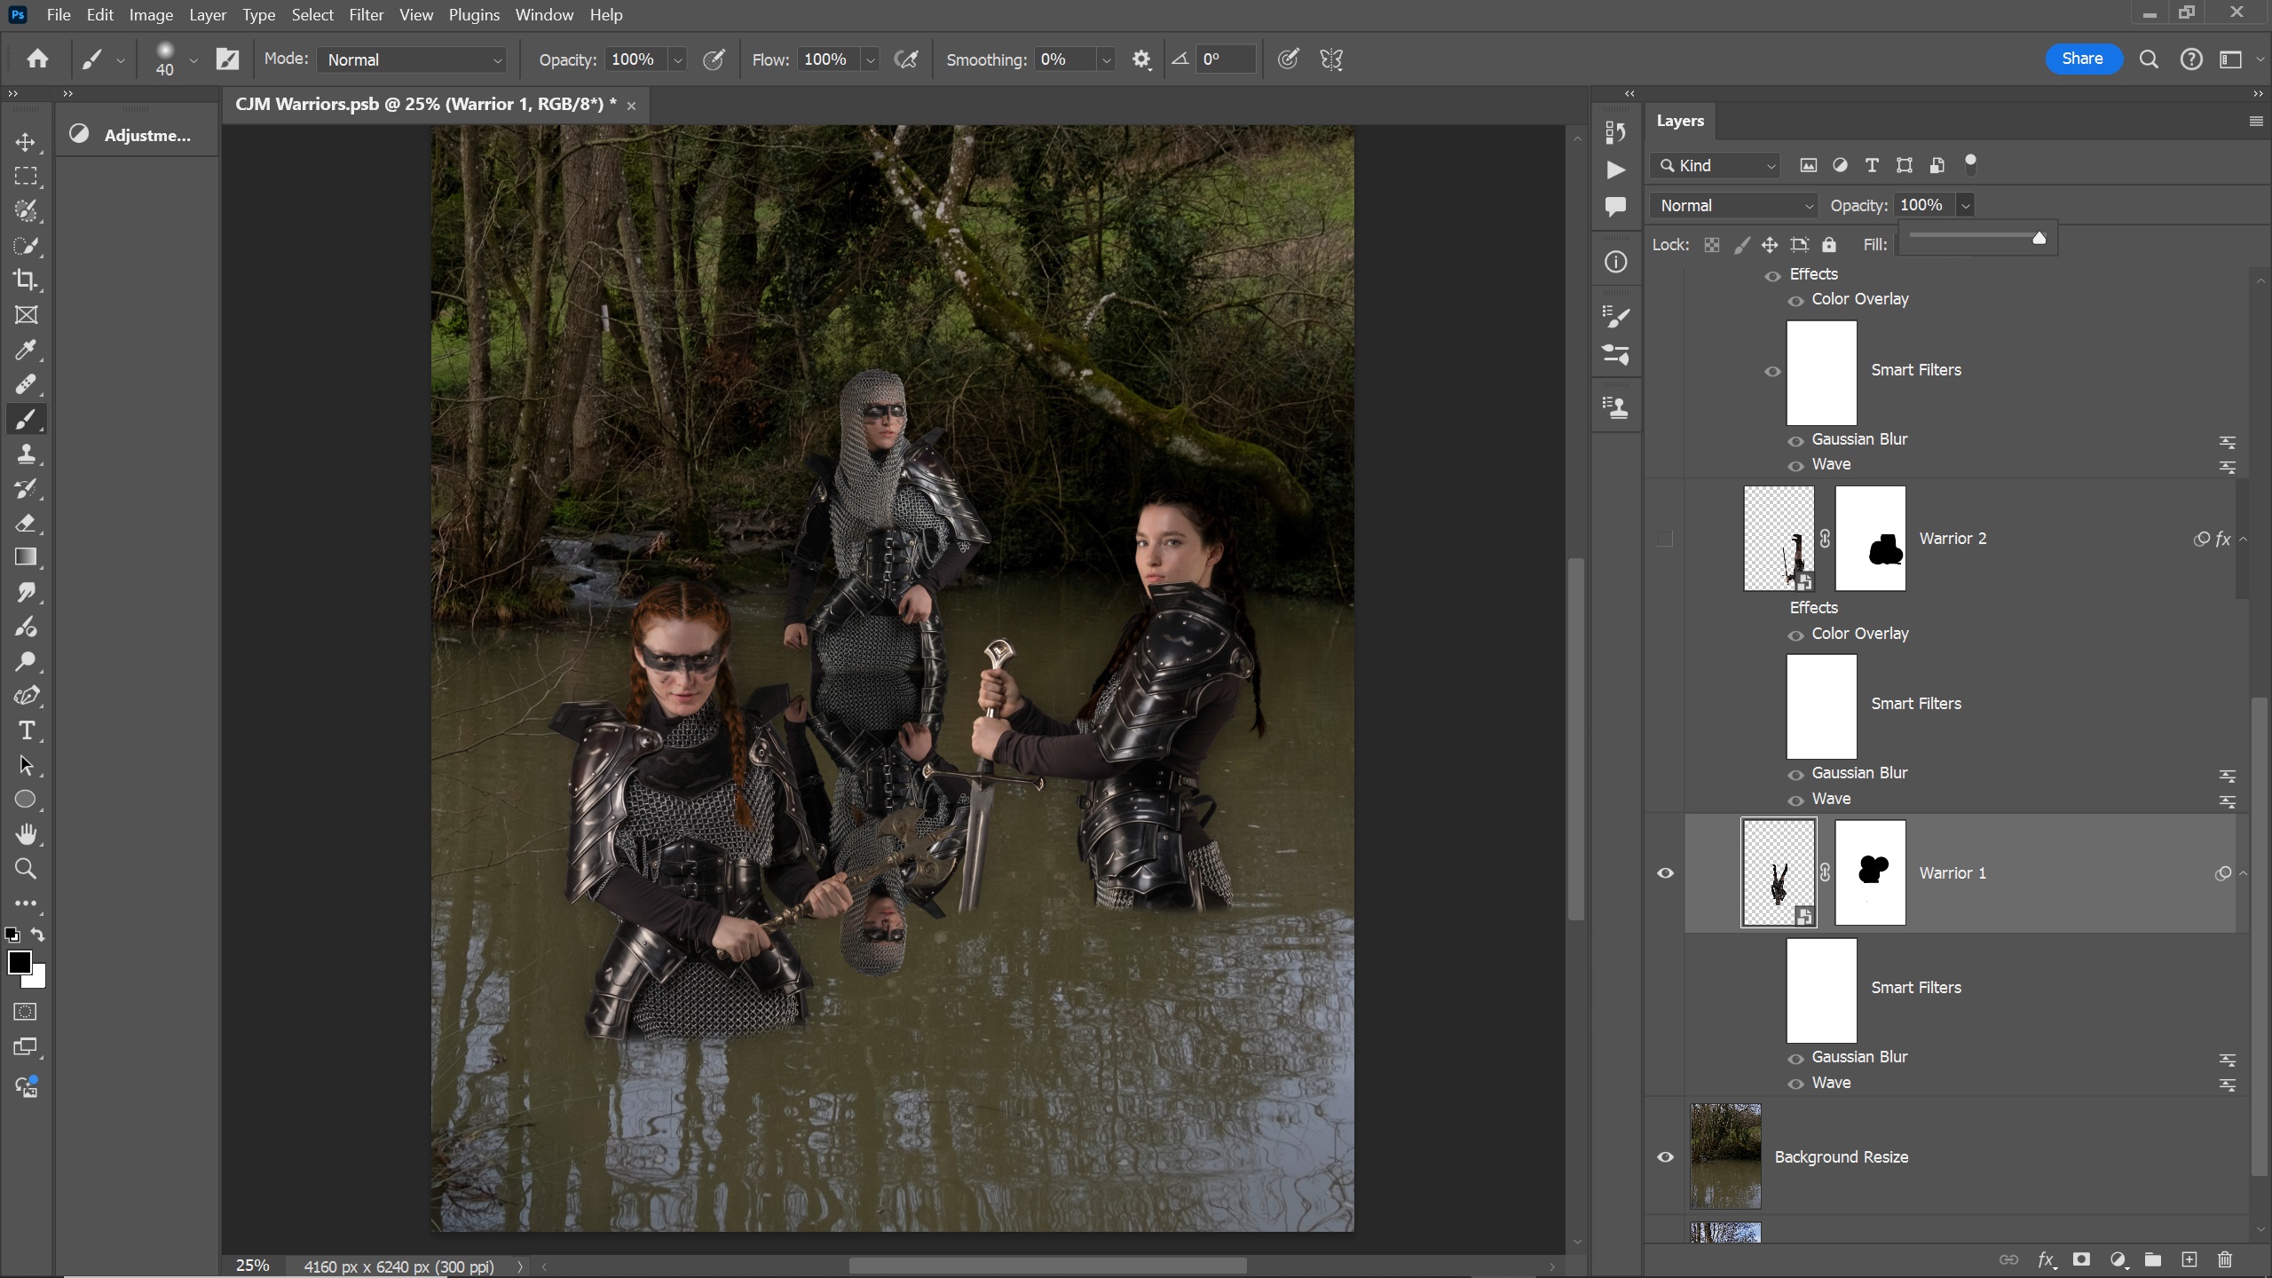The width and height of the screenshot is (2272, 1278).
Task: Select the Clone Stamp tool
Action: 26,454
